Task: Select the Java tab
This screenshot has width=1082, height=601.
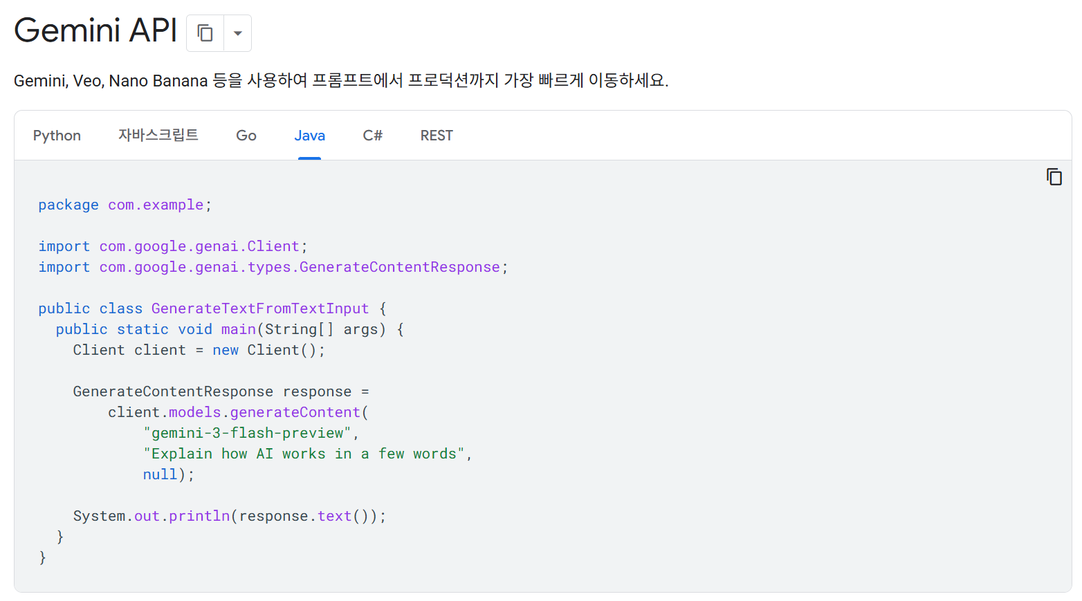Action: point(309,136)
